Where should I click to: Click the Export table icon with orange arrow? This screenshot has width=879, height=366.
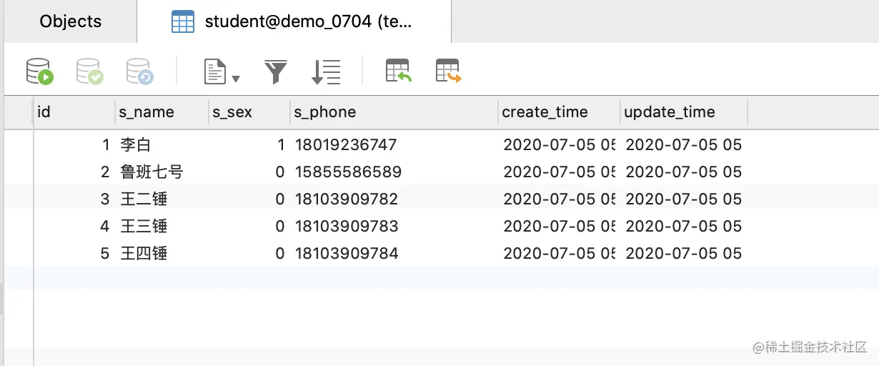click(449, 71)
